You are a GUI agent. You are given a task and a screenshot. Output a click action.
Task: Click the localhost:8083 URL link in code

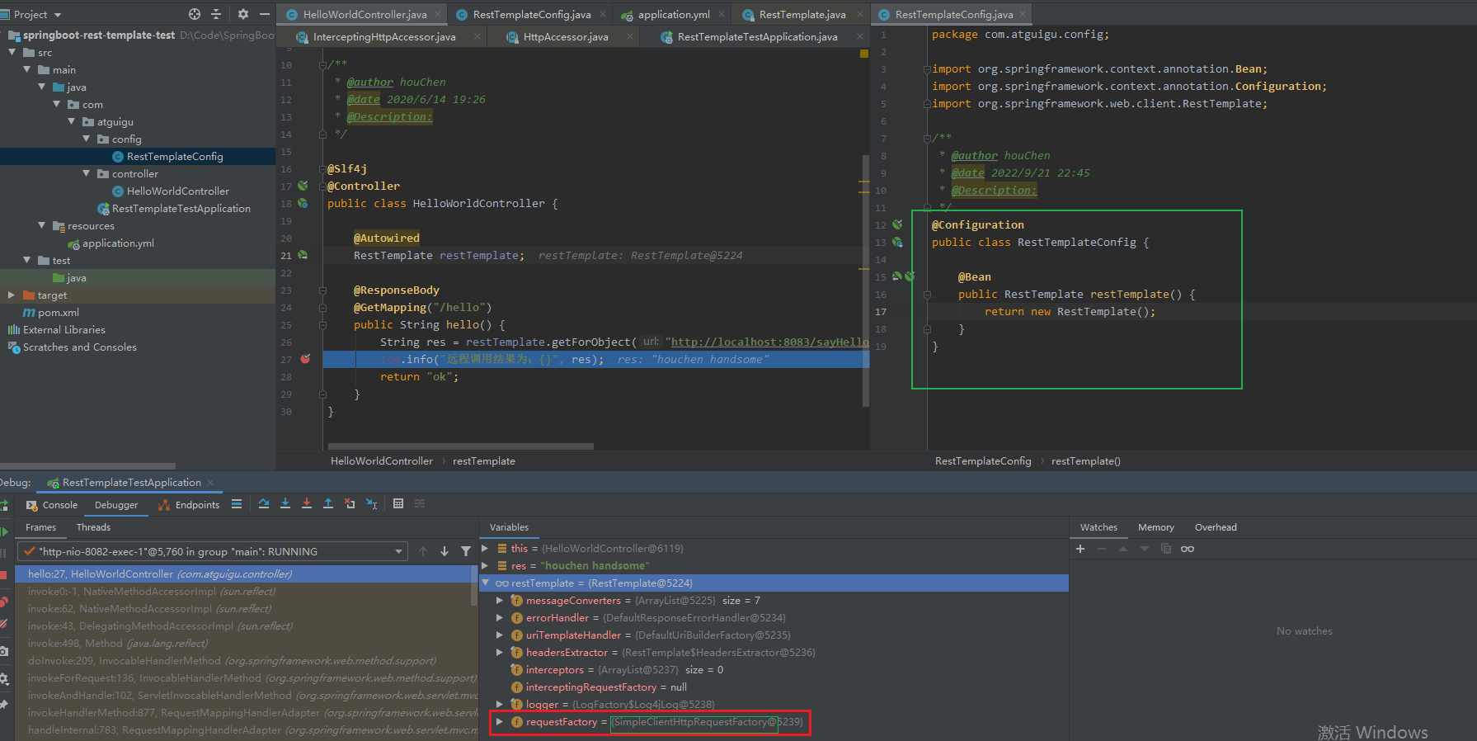click(x=769, y=342)
